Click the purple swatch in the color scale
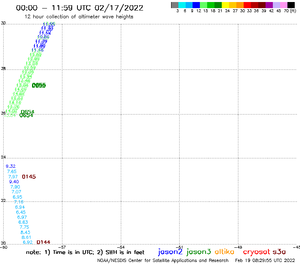 click(269, 5)
